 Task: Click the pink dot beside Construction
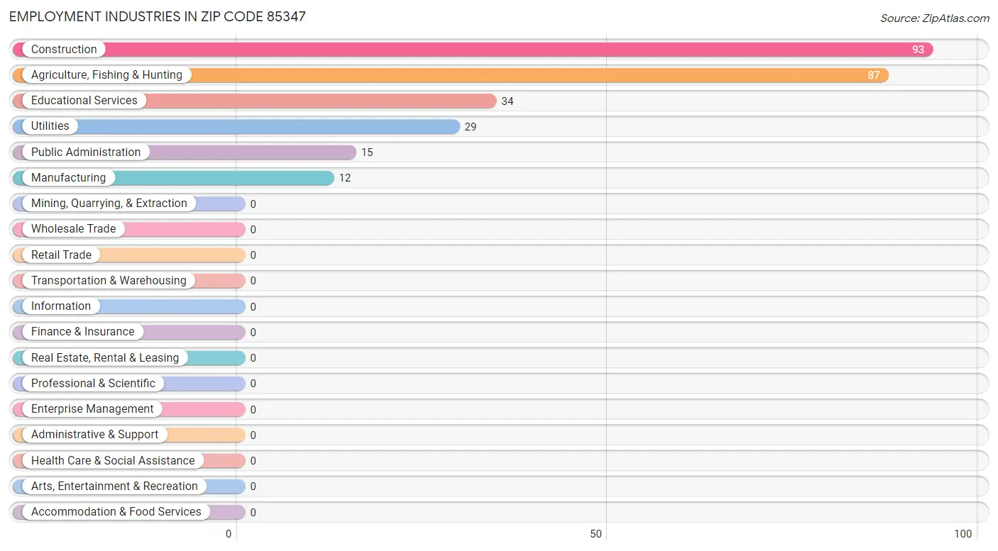click(x=20, y=50)
